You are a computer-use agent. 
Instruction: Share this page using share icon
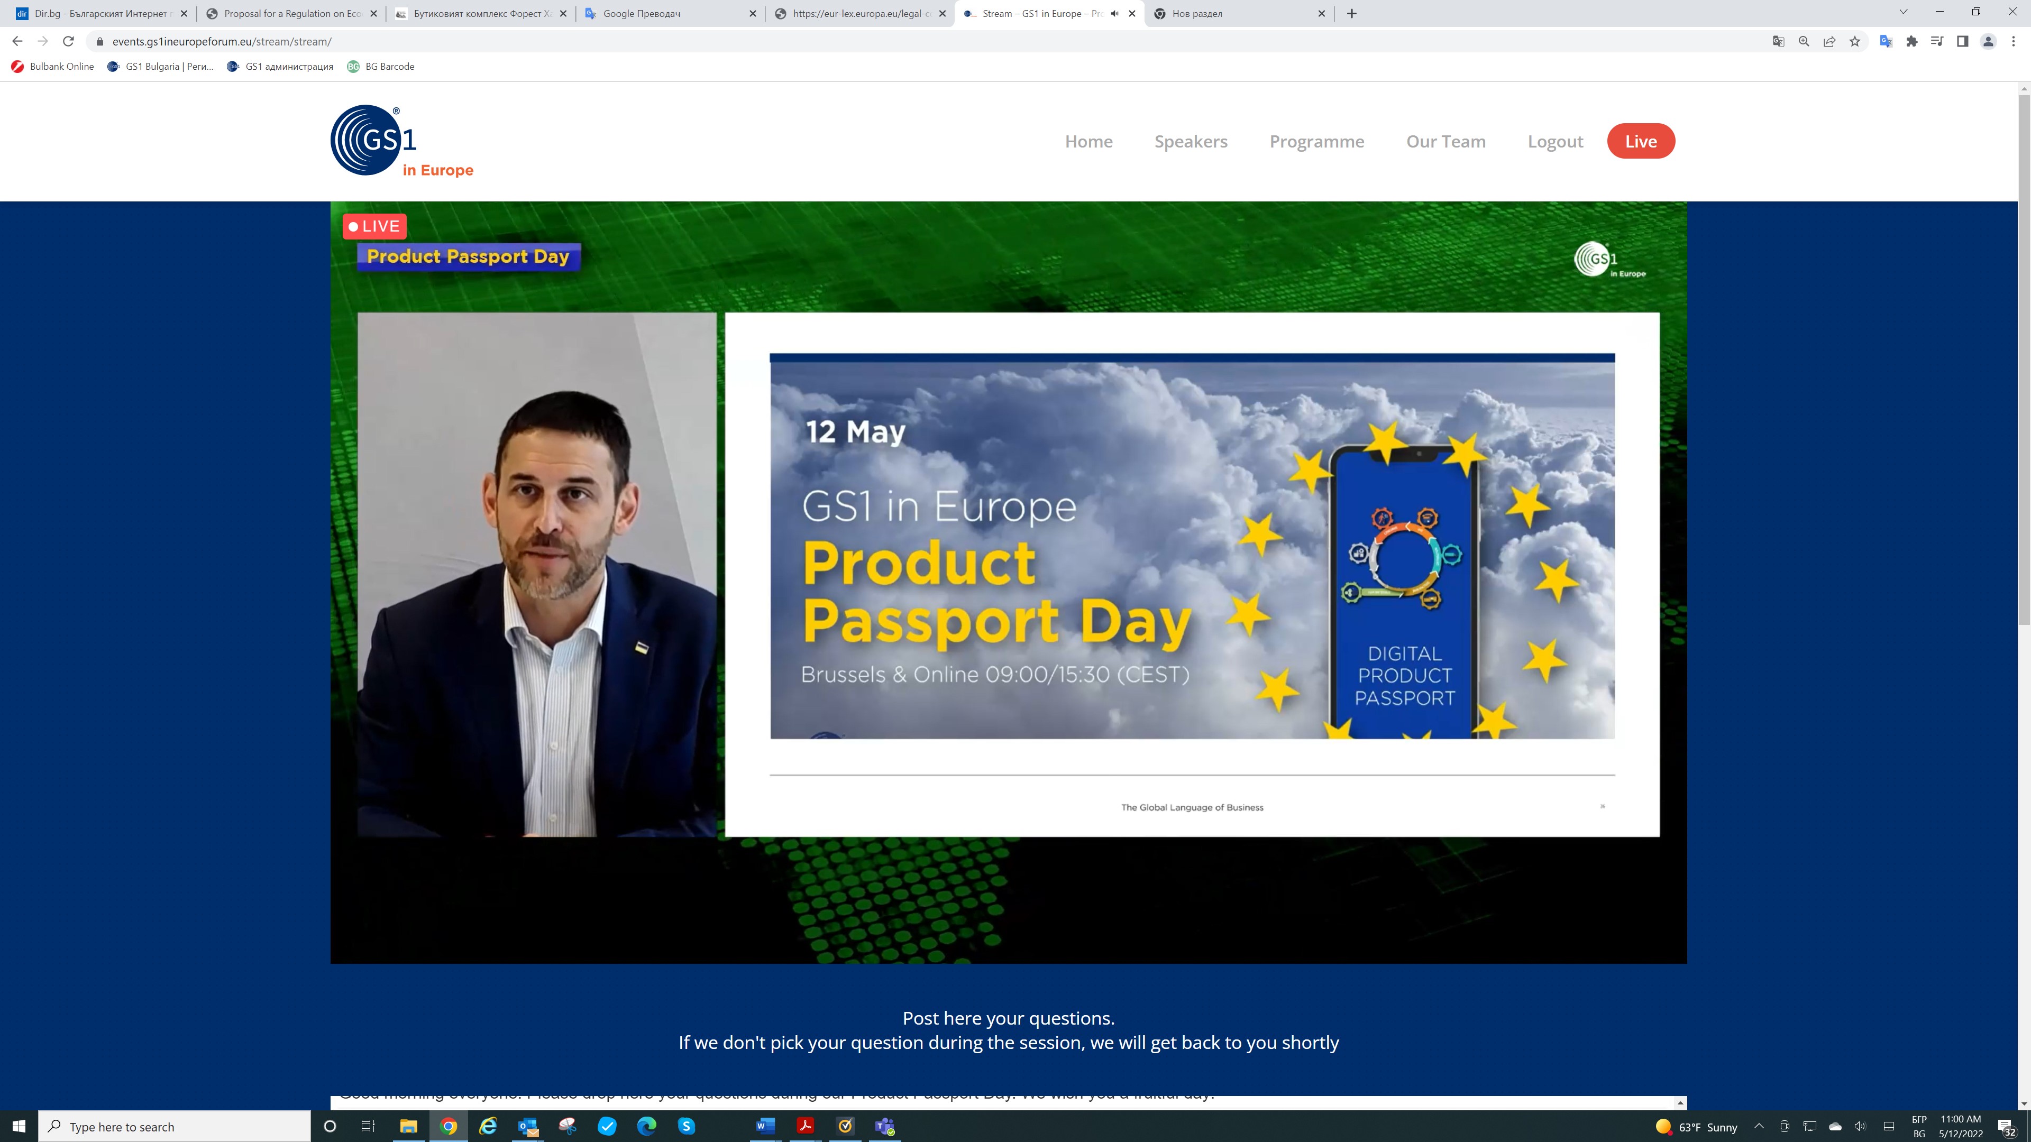1829,42
